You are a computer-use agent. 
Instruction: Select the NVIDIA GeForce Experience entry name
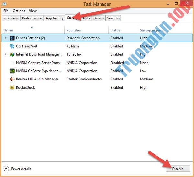[39, 71]
